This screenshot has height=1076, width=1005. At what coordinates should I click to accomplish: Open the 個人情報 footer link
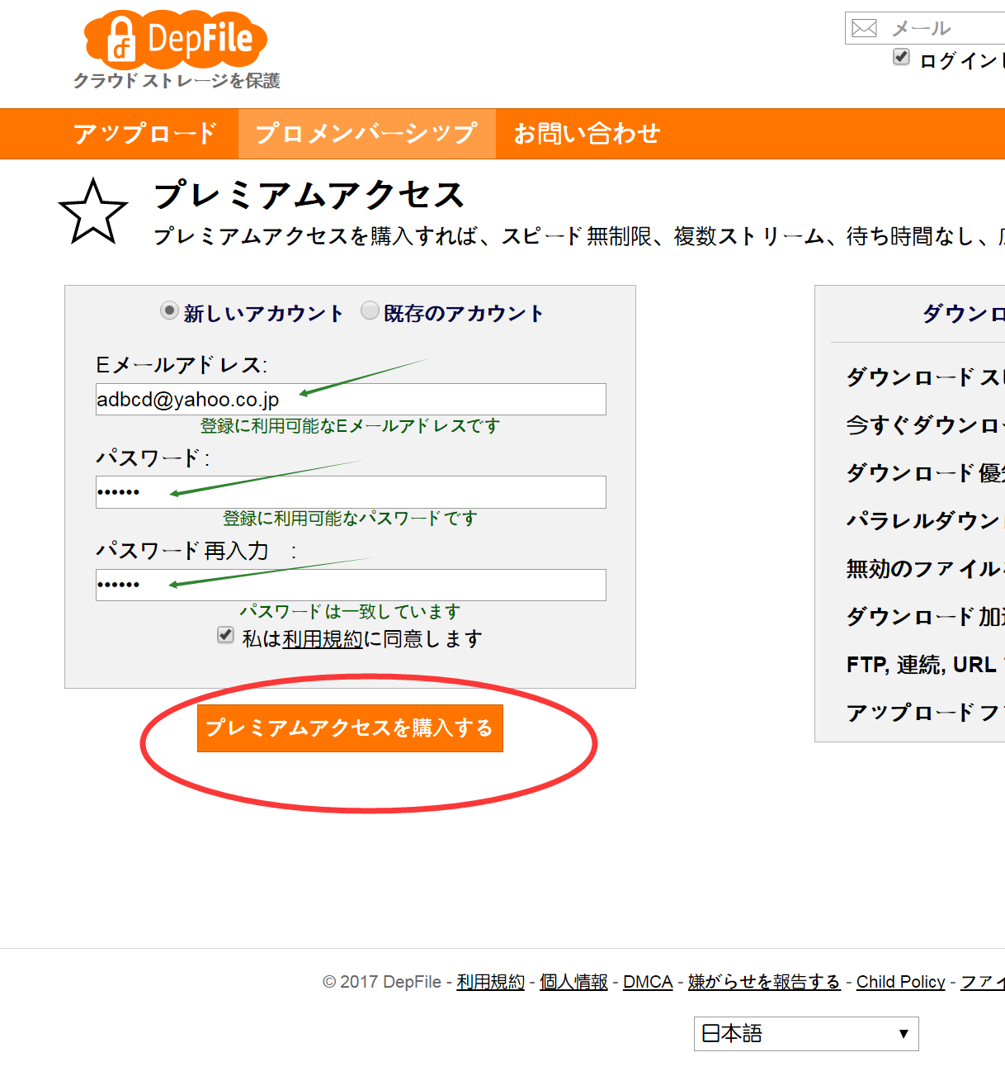tap(573, 982)
